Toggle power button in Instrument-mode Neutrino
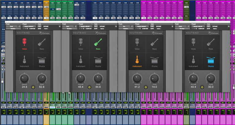Screen dimensions: 235x125 tap(146, 87)
